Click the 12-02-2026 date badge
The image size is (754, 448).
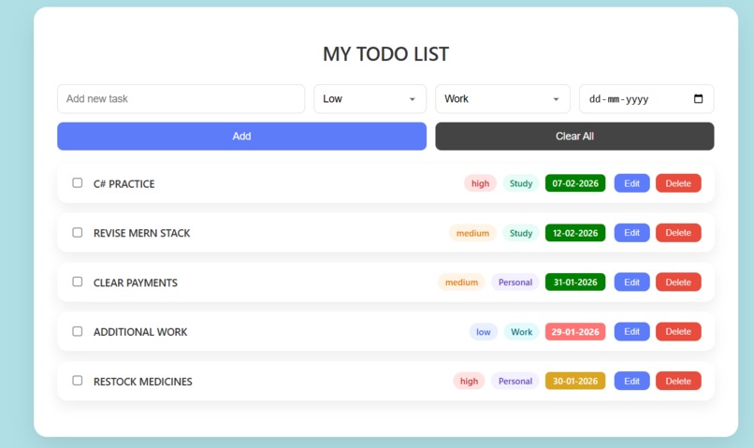(x=575, y=233)
